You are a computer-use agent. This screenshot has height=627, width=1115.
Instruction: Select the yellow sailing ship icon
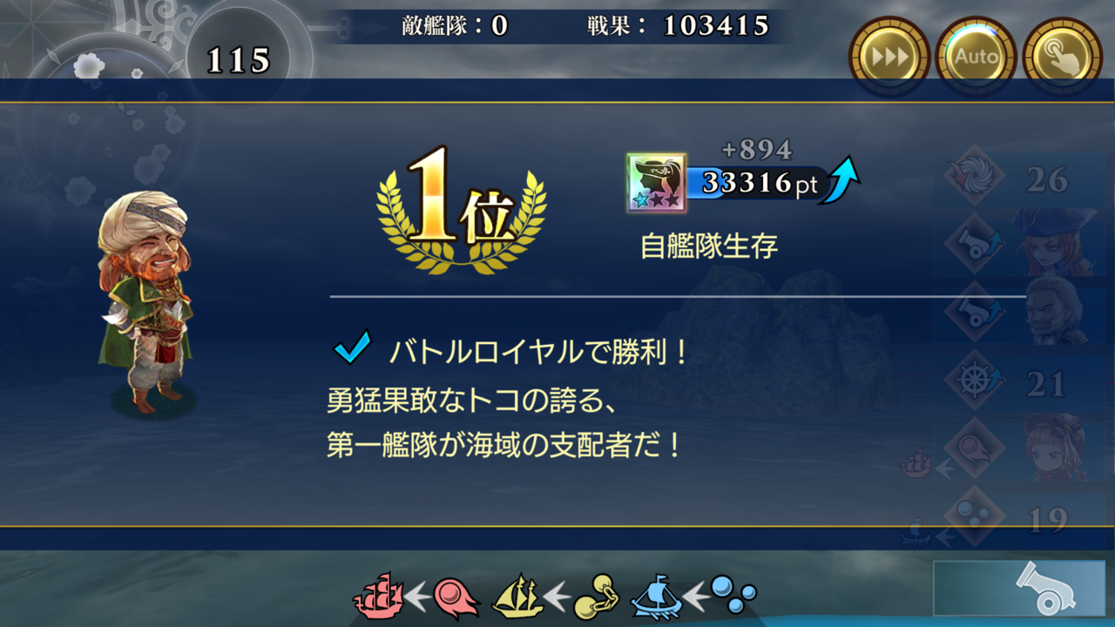point(518,596)
